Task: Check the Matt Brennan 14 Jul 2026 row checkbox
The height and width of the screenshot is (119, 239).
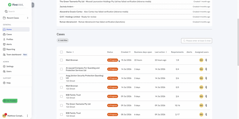Action: tap(62, 87)
